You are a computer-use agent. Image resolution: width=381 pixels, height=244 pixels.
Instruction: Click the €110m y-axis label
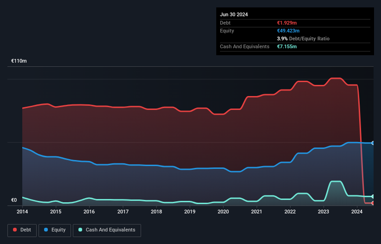pos(19,61)
